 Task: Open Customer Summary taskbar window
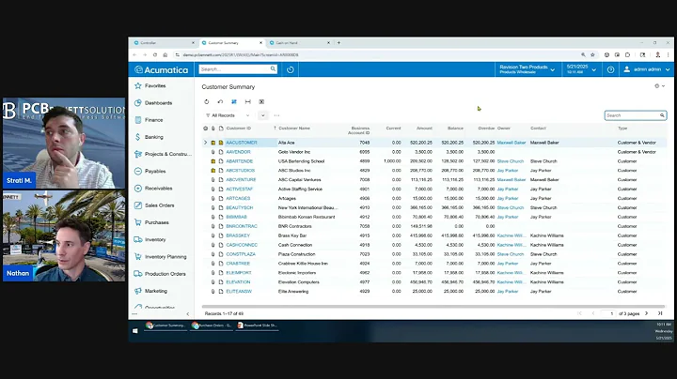(x=165, y=326)
